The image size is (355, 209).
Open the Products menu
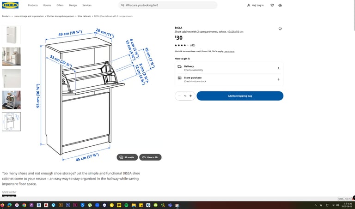click(33, 5)
